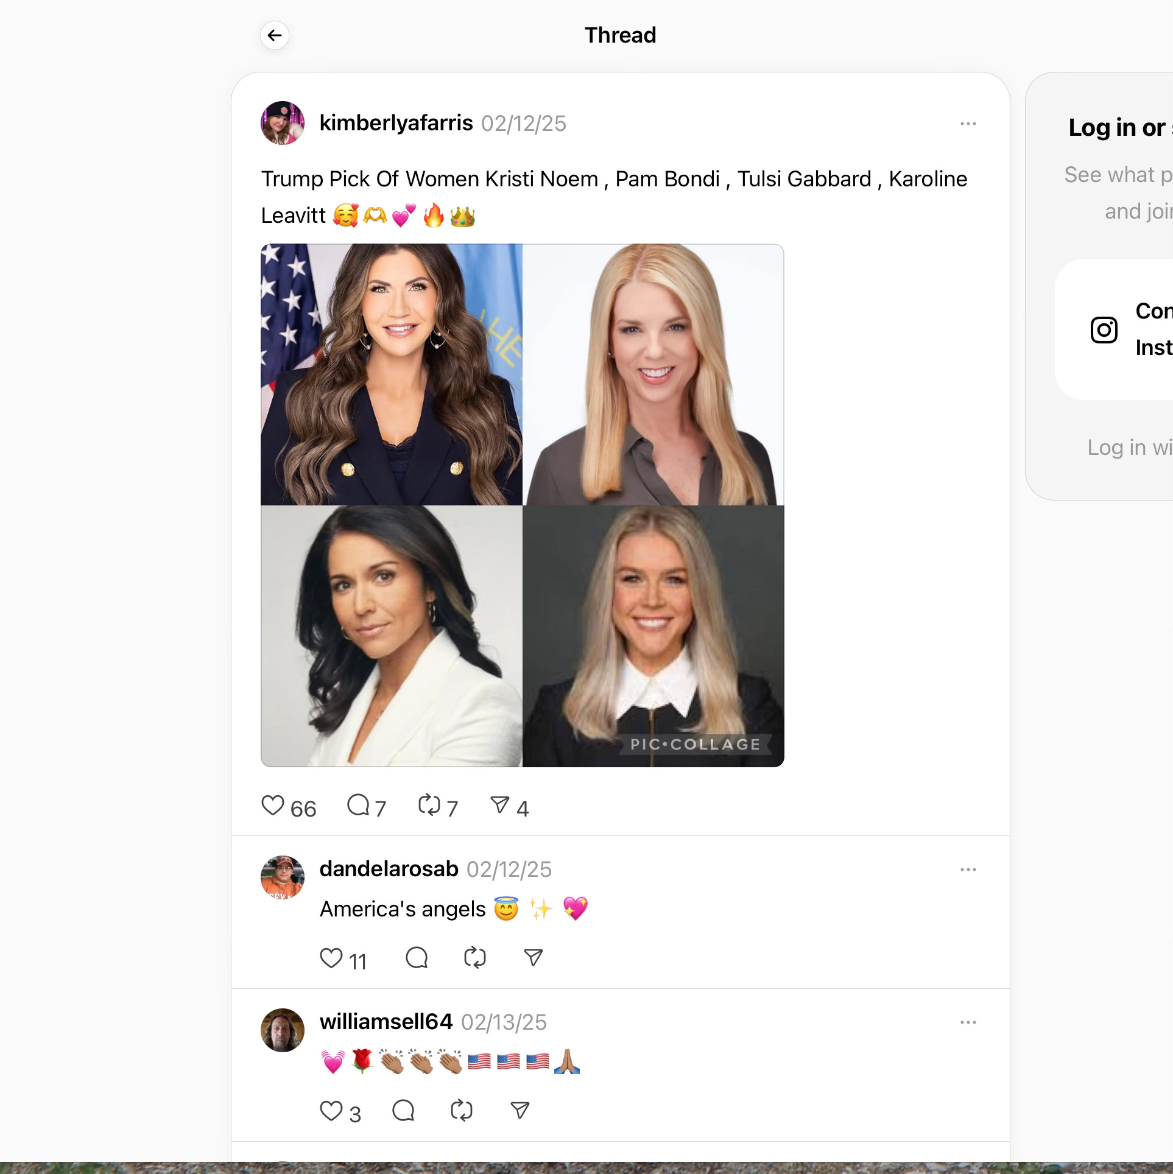The height and width of the screenshot is (1174, 1173).
Task: Open more options for dandelarosab's comment
Action: pyautogui.click(x=968, y=870)
